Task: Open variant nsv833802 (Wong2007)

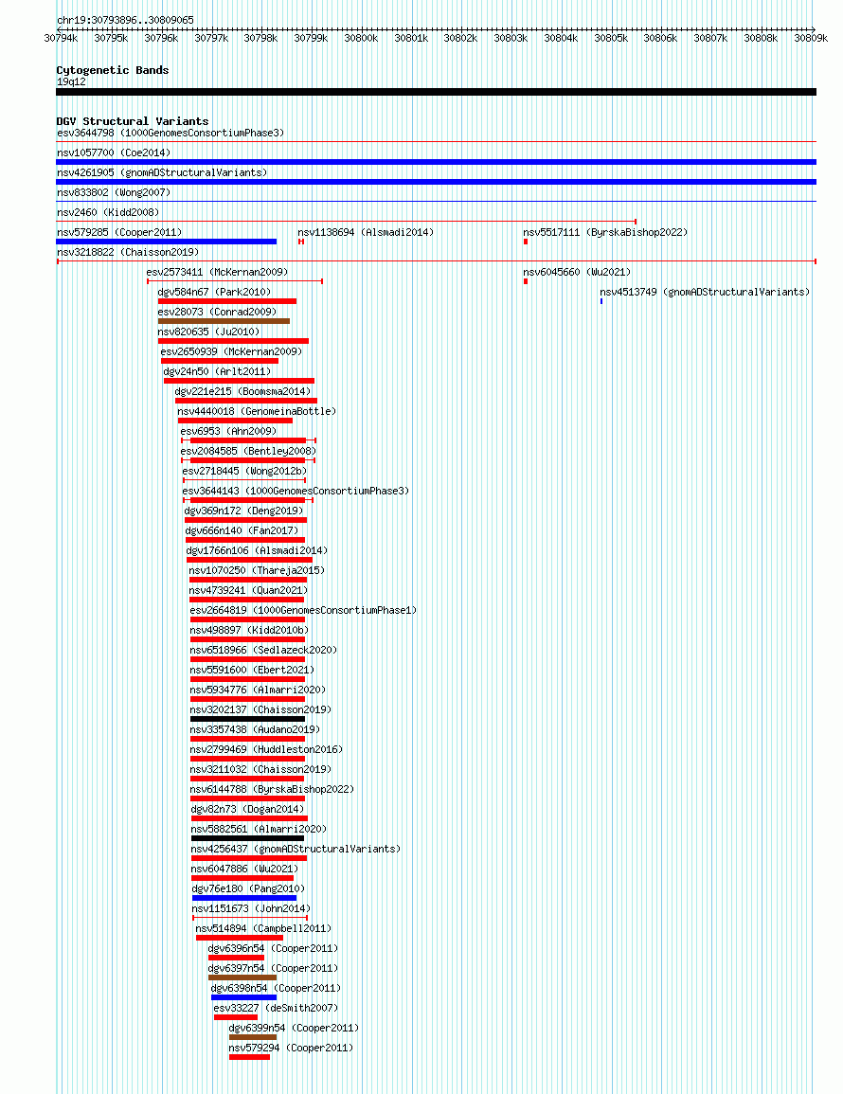Action: click(x=114, y=192)
